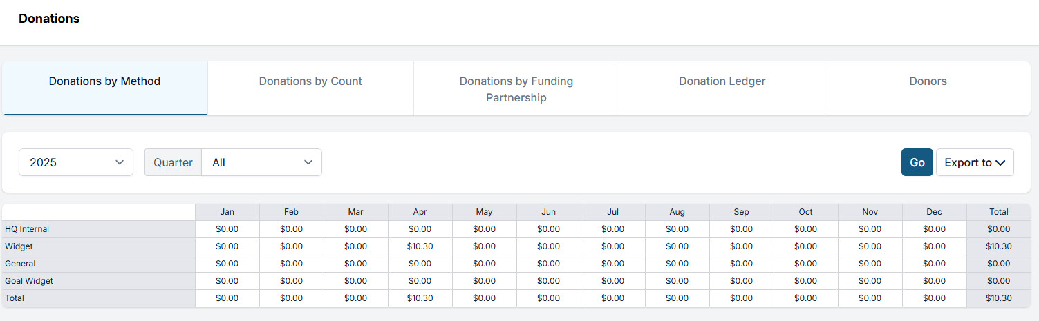This screenshot has width=1039, height=321.
Task: Open Donations by Funding Partnership tab
Action: pyautogui.click(x=516, y=89)
